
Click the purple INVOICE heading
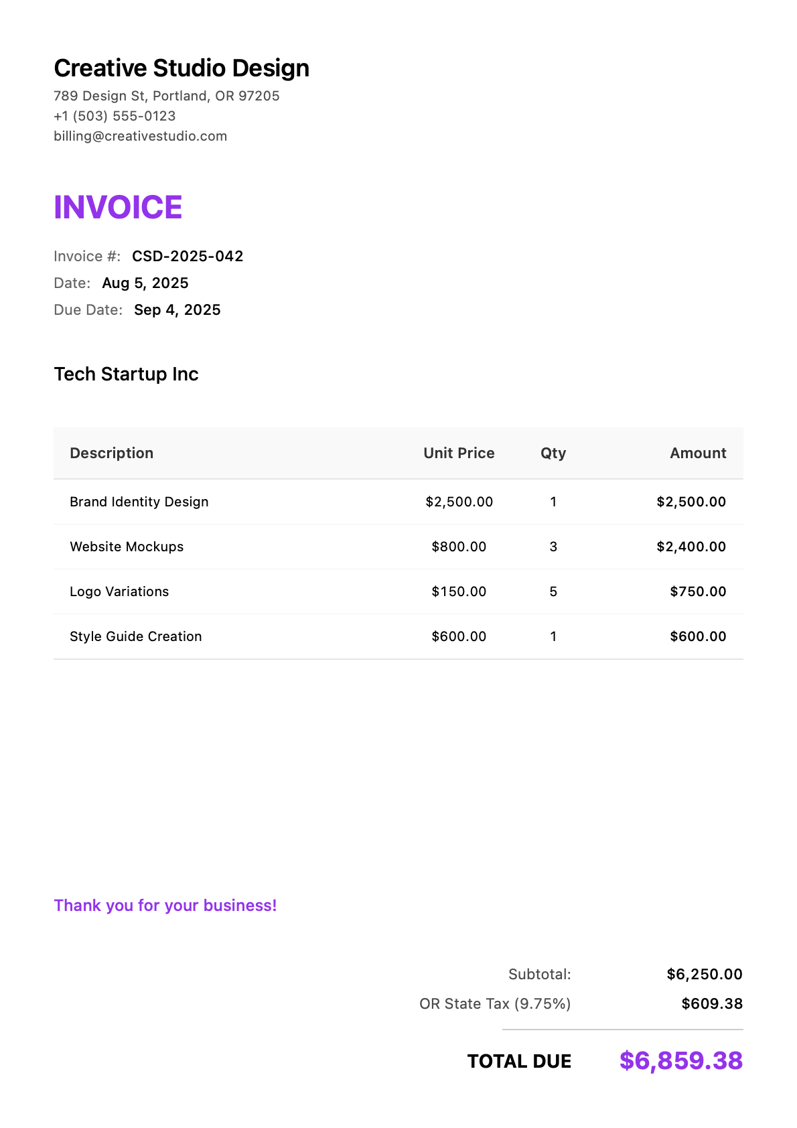(x=118, y=207)
